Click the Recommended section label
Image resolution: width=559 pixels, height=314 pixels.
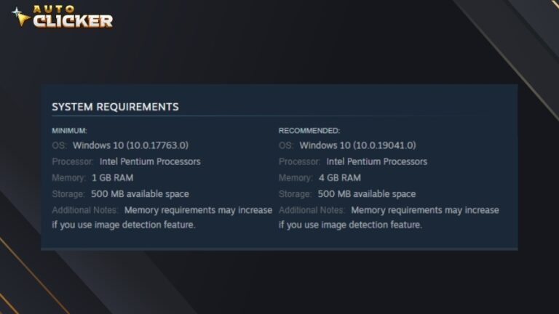tap(309, 131)
